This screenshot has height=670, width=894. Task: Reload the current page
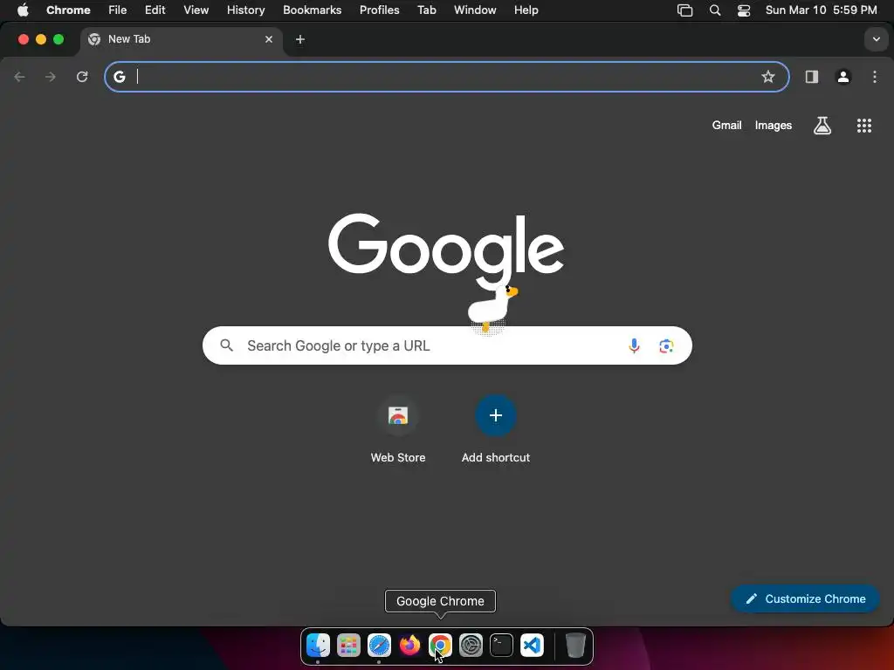tap(82, 77)
